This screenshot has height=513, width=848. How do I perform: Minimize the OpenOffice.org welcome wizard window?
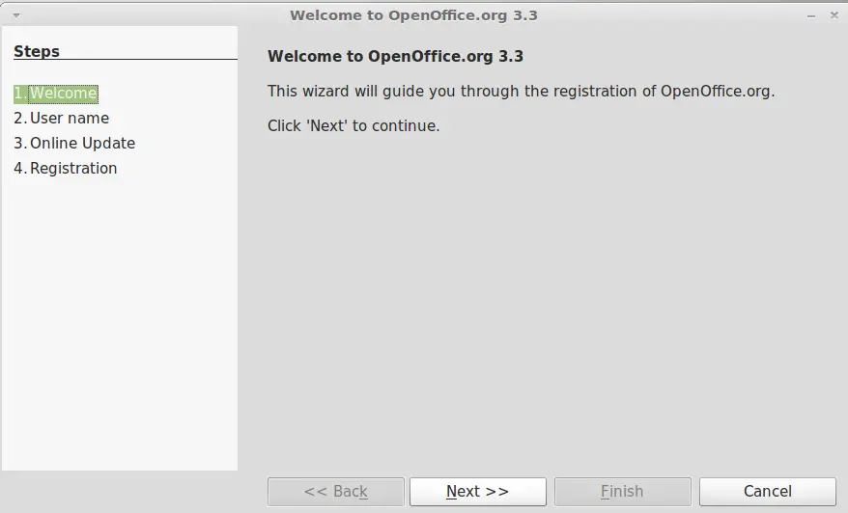[811, 16]
